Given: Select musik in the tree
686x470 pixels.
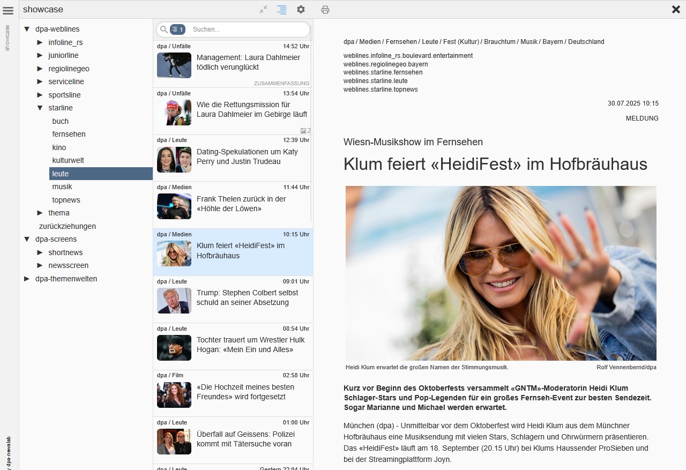Looking at the screenshot, I should tap(62, 186).
